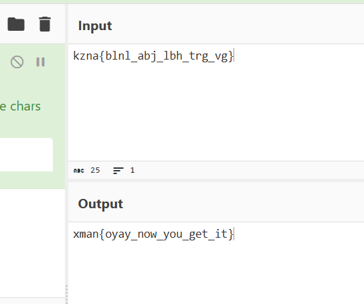Set a breakpoint with the pause icon

tap(40, 62)
